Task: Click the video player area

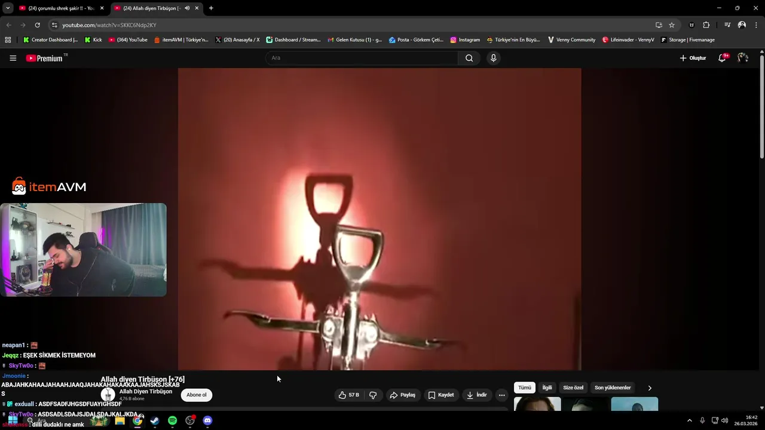Action: pyautogui.click(x=380, y=219)
